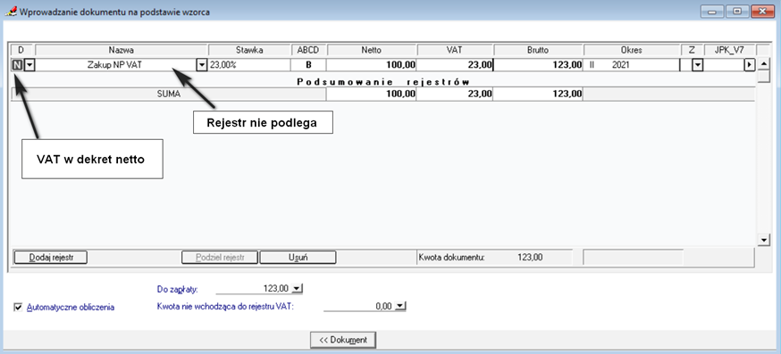Viewport: 781px width, 354px height.
Task: Open the Do zapłaty amount dropdown
Action: coord(298,288)
